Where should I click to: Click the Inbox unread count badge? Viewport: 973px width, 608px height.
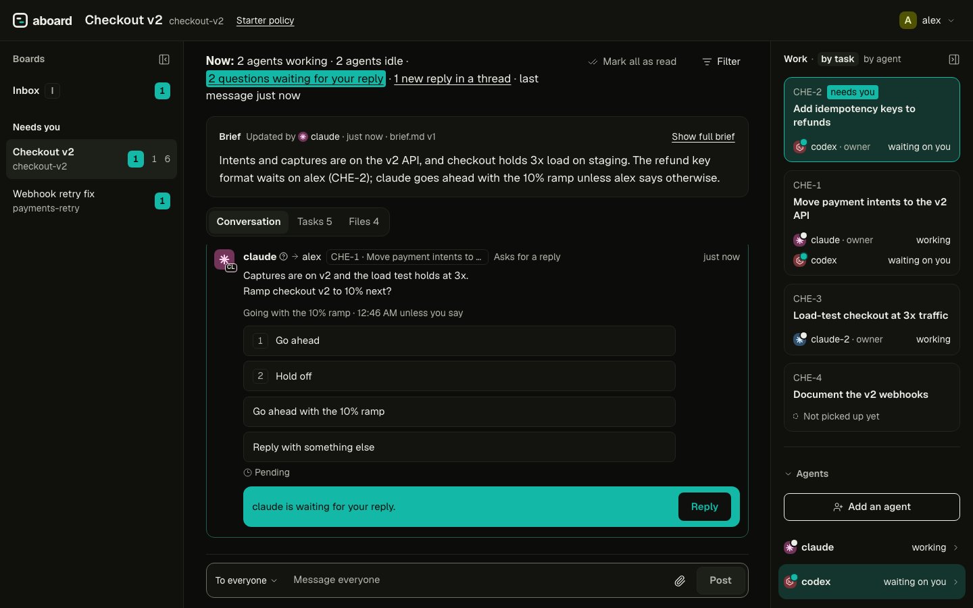click(162, 91)
